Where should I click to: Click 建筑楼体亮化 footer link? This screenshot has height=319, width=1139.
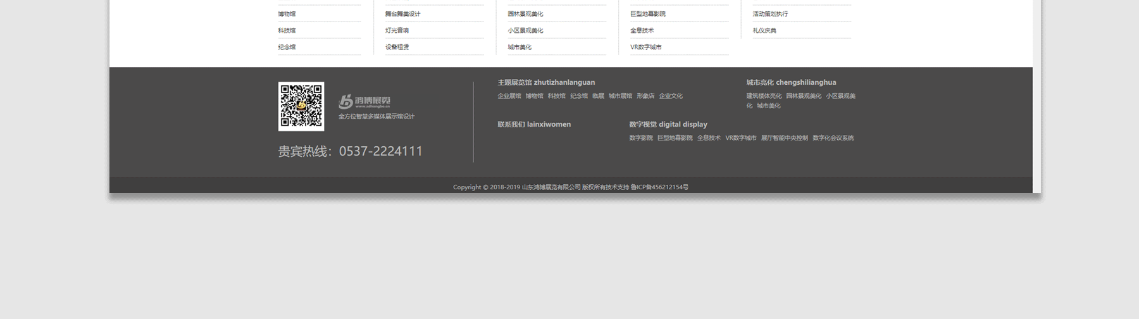pyautogui.click(x=764, y=96)
